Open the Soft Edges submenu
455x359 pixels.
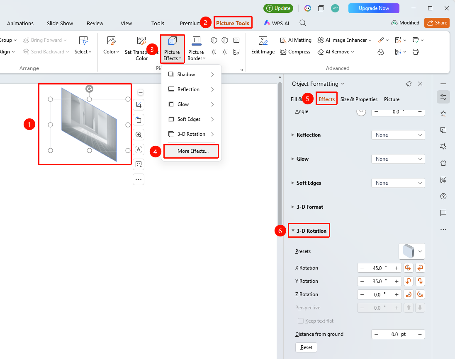point(191,119)
